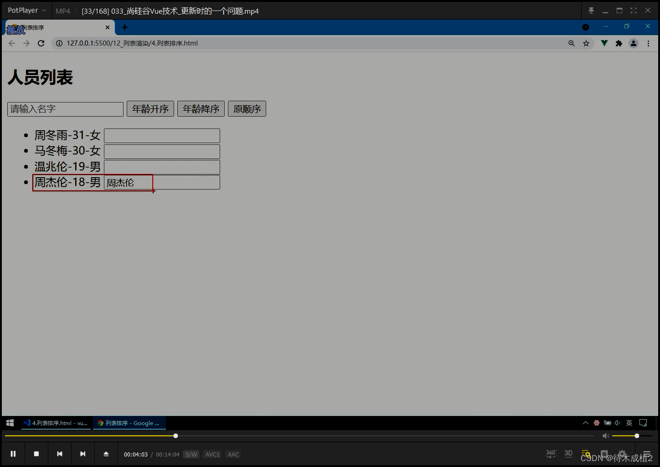Click the 人员列表 heading

click(x=40, y=77)
